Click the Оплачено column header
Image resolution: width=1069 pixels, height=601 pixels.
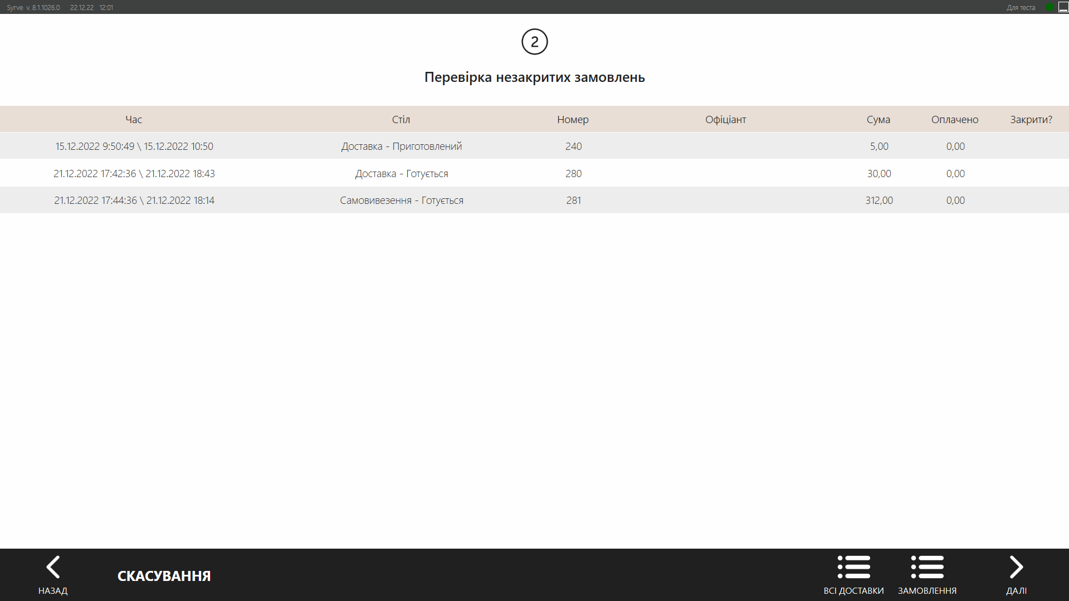tap(954, 119)
